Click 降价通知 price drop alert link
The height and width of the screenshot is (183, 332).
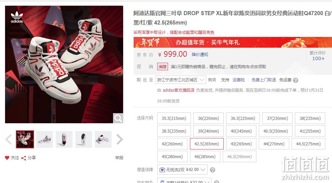pyautogui.click(x=200, y=55)
